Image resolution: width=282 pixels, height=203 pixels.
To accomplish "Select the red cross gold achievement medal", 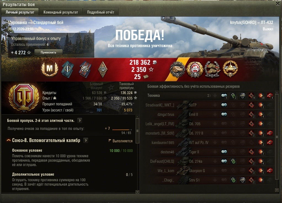I will click(x=195, y=70).
